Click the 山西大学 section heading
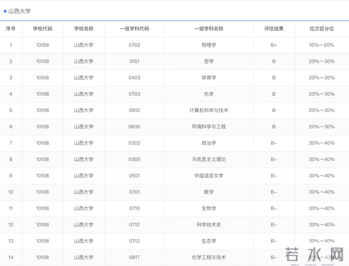The image size is (349, 266). (x=20, y=10)
